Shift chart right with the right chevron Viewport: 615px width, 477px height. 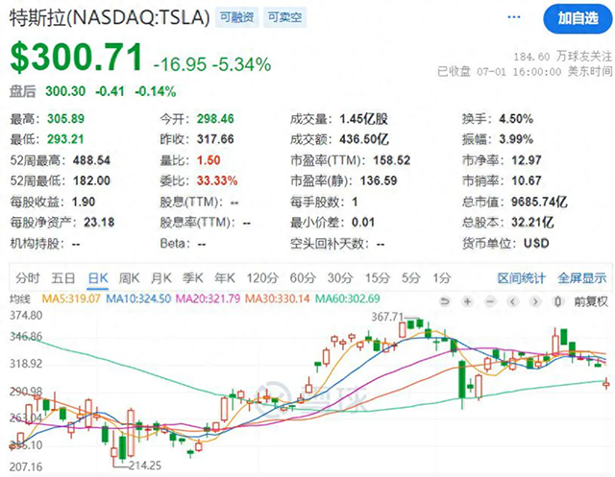click(535, 301)
